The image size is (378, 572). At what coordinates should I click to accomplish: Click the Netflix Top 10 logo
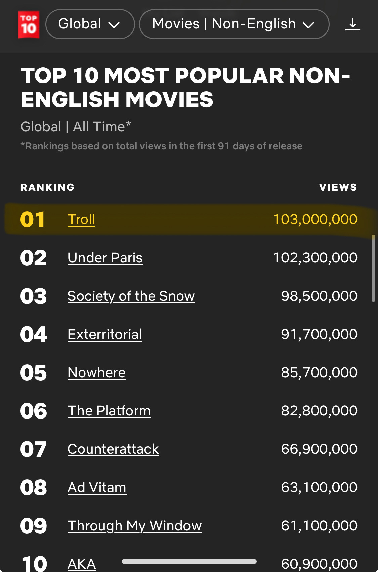pyautogui.click(x=29, y=25)
